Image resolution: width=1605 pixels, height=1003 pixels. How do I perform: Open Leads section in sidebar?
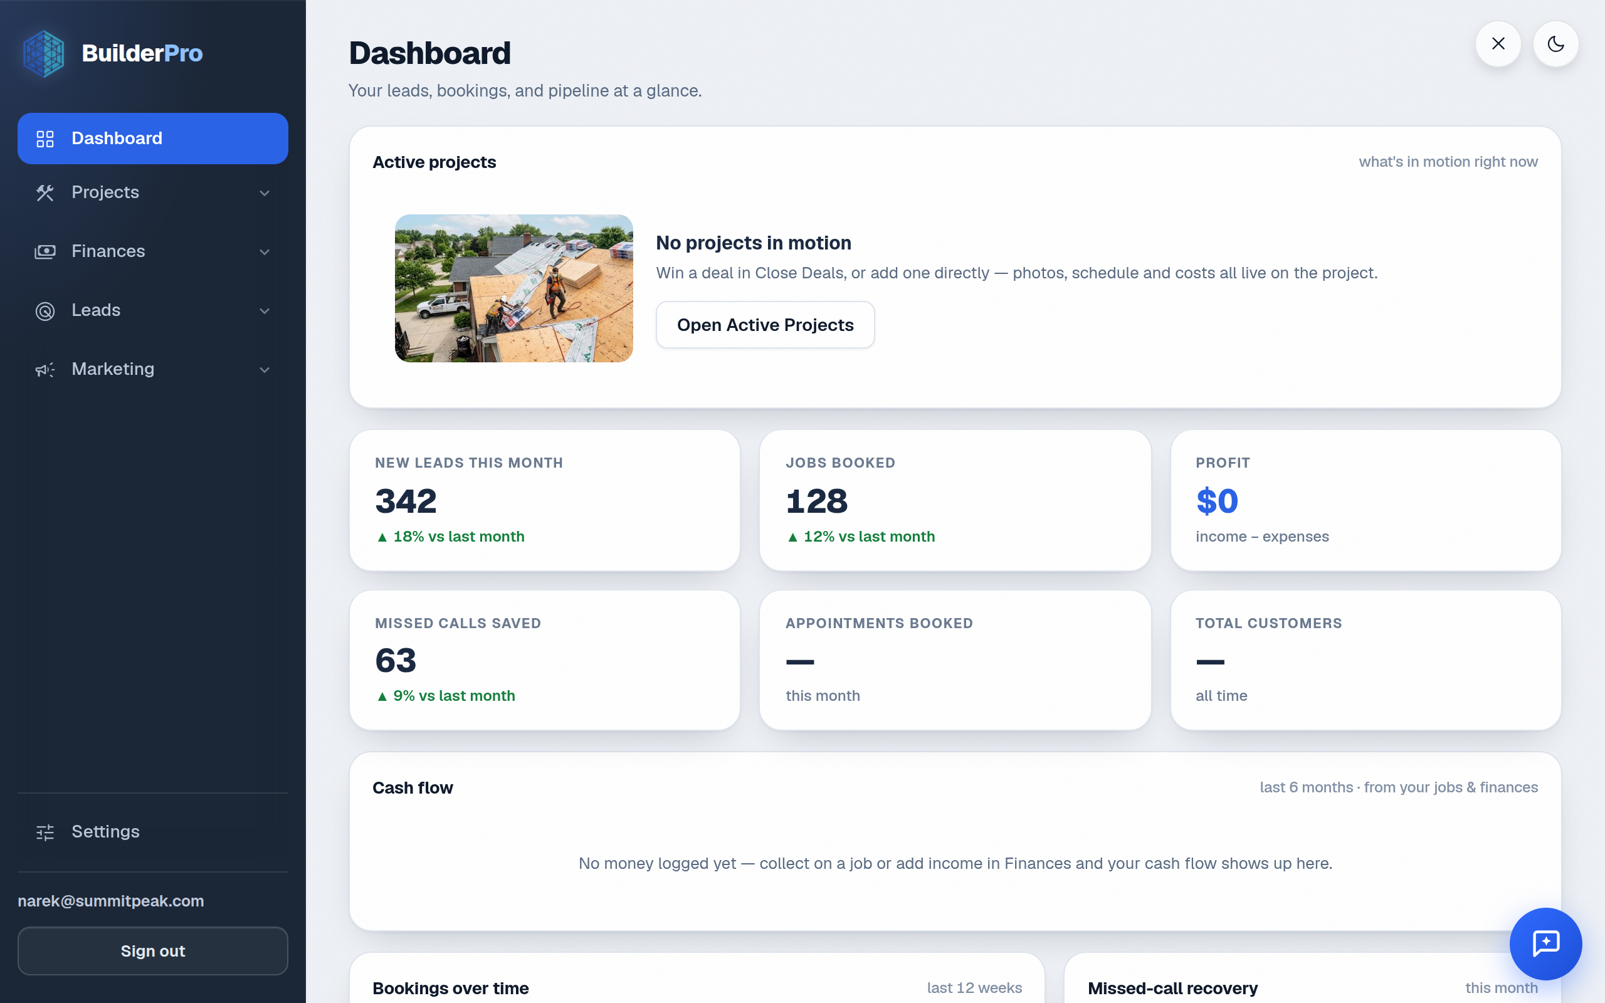click(152, 310)
